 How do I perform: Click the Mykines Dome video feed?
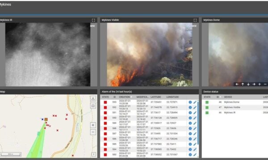pyautogui.click(x=238, y=54)
